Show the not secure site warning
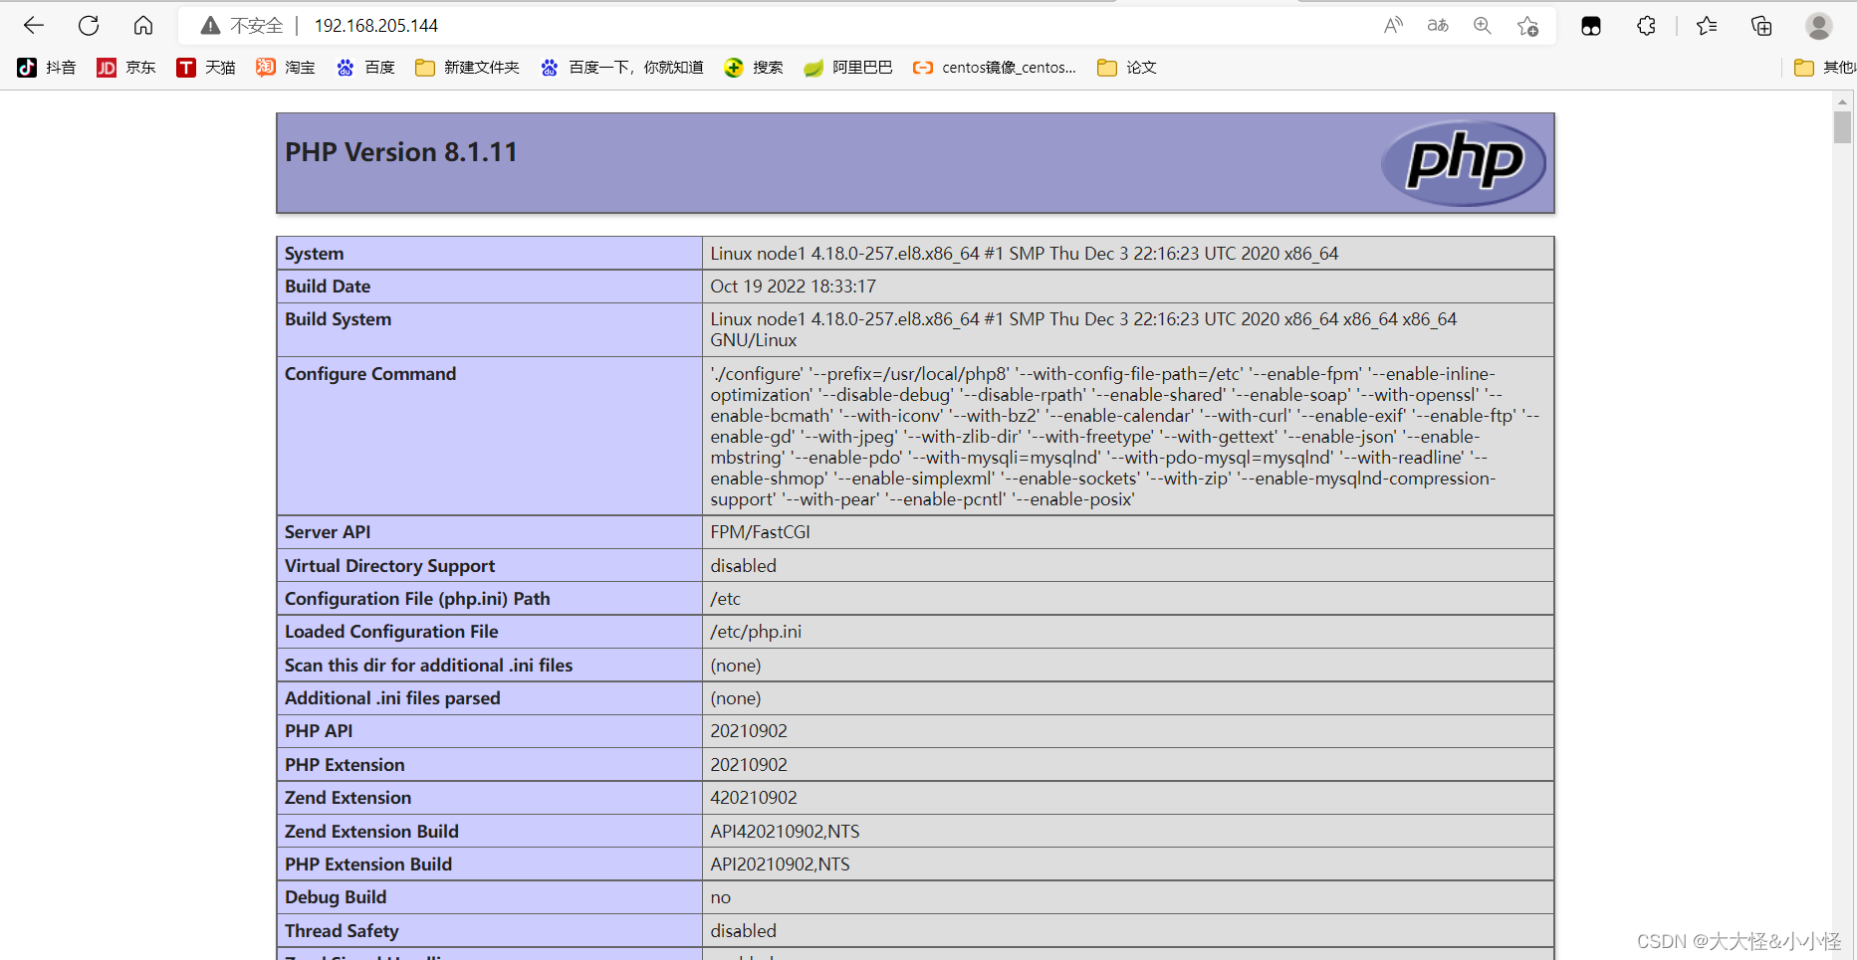The width and height of the screenshot is (1857, 960). [242, 26]
